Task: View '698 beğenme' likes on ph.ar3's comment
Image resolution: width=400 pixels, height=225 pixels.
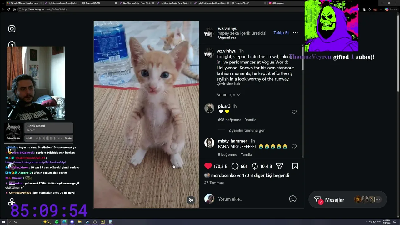Action: [x=230, y=120]
